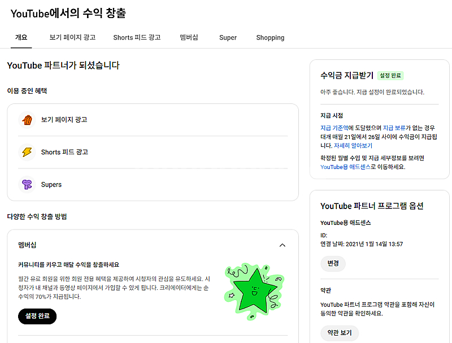Open the Shorts 피드 광고 tab

(137, 37)
